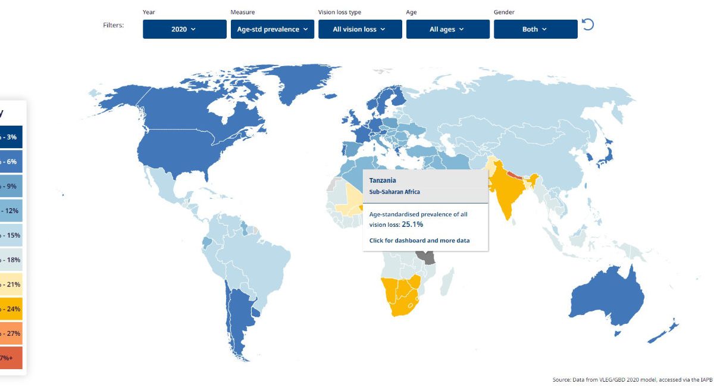714x387 pixels.
Task: Open the Year 2020 dropdown
Action: click(184, 29)
